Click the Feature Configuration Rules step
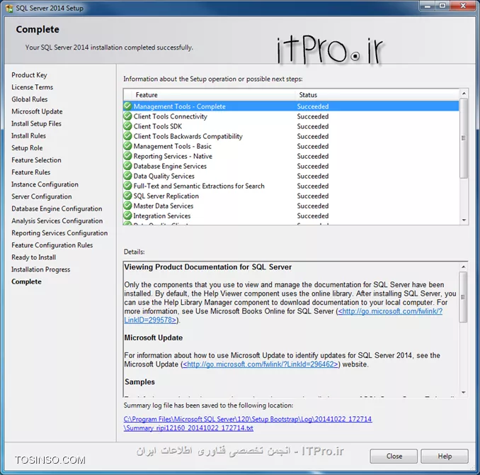 52,245
